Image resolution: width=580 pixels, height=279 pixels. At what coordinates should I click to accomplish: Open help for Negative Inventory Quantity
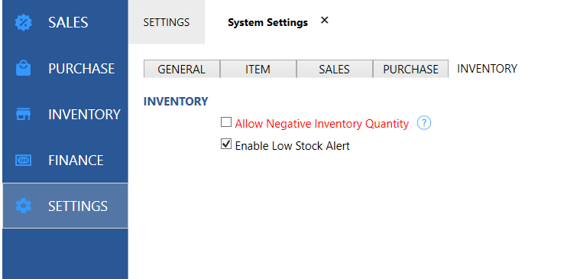(x=424, y=123)
